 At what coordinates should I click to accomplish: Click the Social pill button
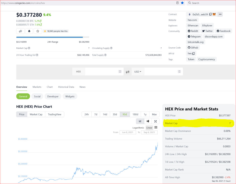(37, 96)
